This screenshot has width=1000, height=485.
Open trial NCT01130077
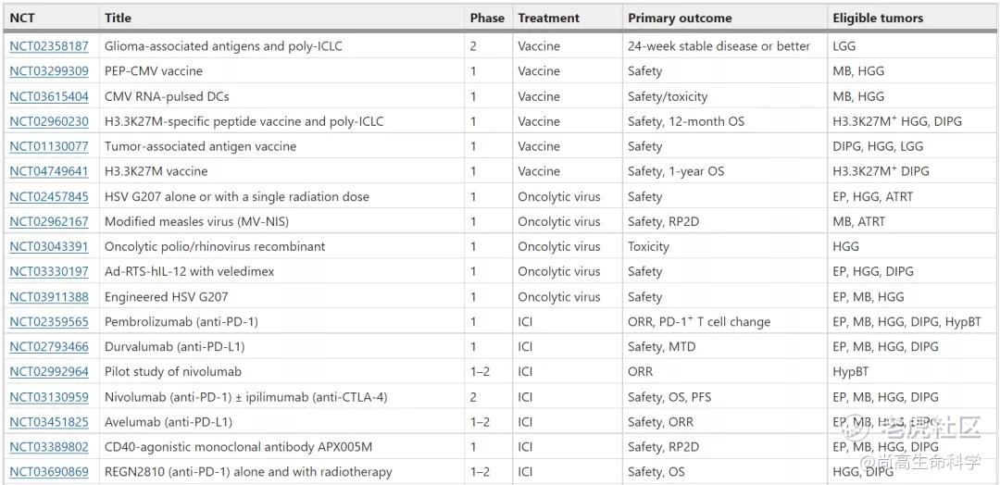point(49,146)
